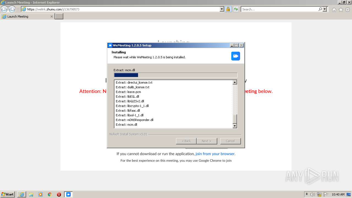Close the Launch Meeting tab

click(x=51, y=16)
